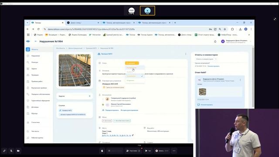
Task: Open the browser apps grid in bookmarks bar
Action: pyautogui.click(x=28, y=35)
